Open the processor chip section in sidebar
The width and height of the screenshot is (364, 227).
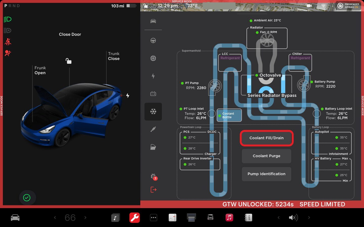coord(153,58)
